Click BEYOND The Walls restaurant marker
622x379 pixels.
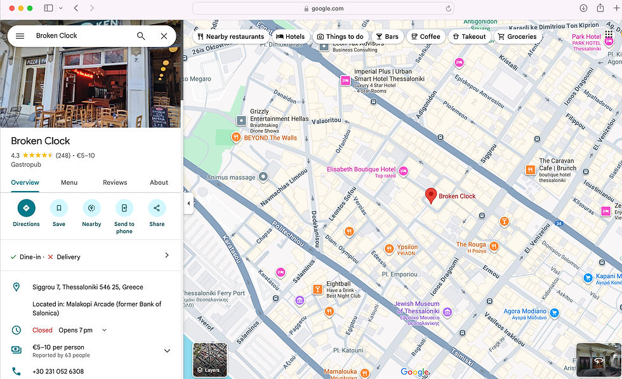click(236, 138)
